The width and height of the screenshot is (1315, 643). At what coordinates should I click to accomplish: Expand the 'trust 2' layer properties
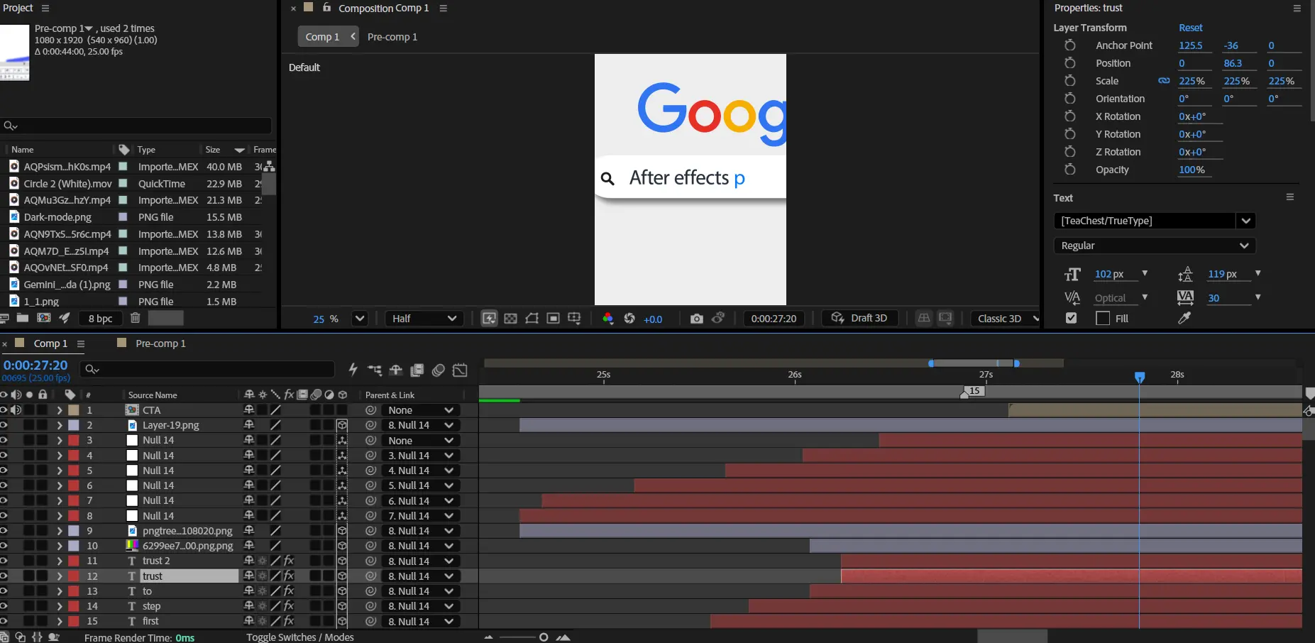[x=60, y=561]
